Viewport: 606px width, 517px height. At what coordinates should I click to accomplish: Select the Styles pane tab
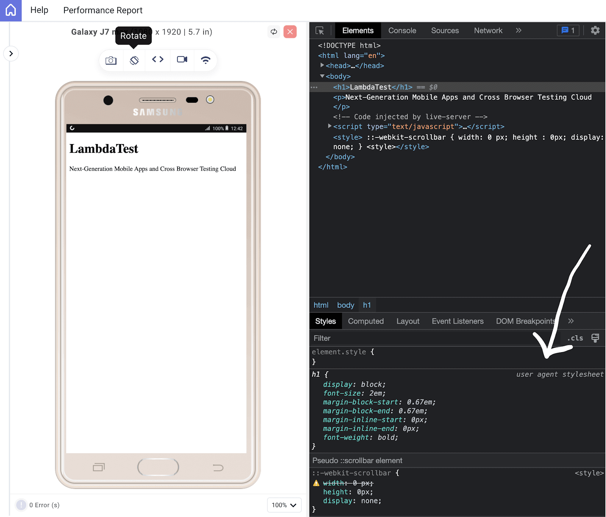[x=325, y=321]
